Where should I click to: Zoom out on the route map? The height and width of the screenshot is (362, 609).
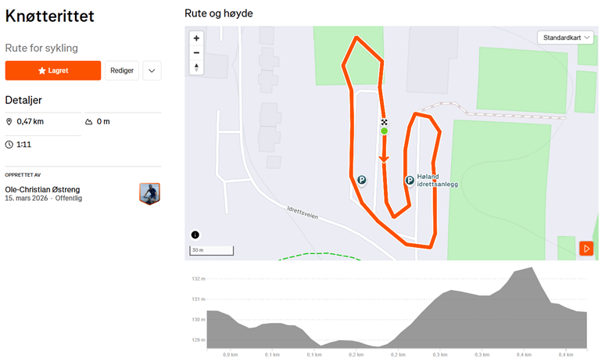tap(196, 52)
